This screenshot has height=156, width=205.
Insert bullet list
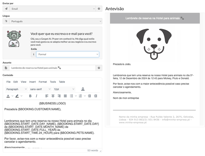[x=71, y=96]
